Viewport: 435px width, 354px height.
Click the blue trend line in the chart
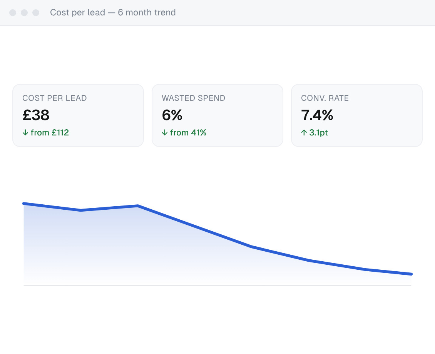click(x=194, y=226)
